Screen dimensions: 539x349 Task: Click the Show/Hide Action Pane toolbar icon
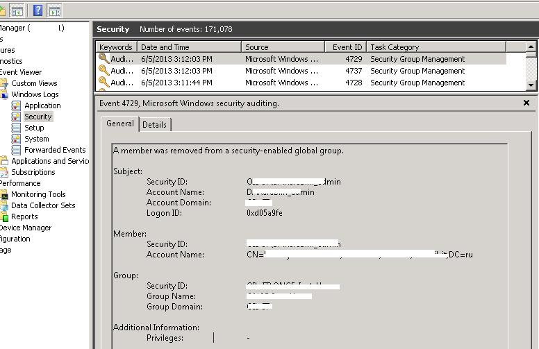(x=54, y=10)
